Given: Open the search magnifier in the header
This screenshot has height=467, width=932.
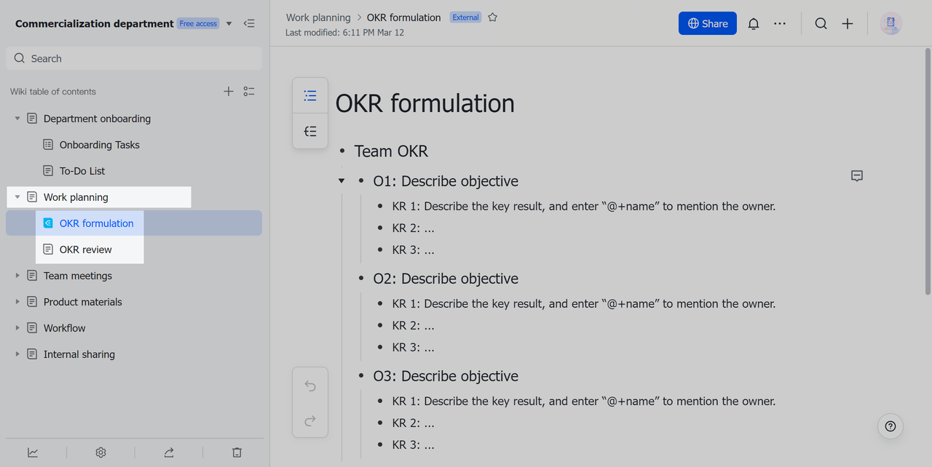Looking at the screenshot, I should [x=821, y=23].
